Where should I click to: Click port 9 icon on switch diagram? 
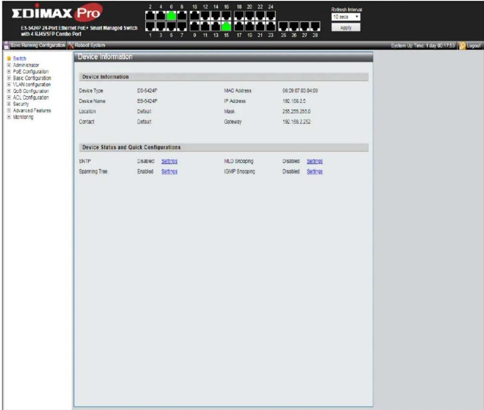tap(194, 26)
